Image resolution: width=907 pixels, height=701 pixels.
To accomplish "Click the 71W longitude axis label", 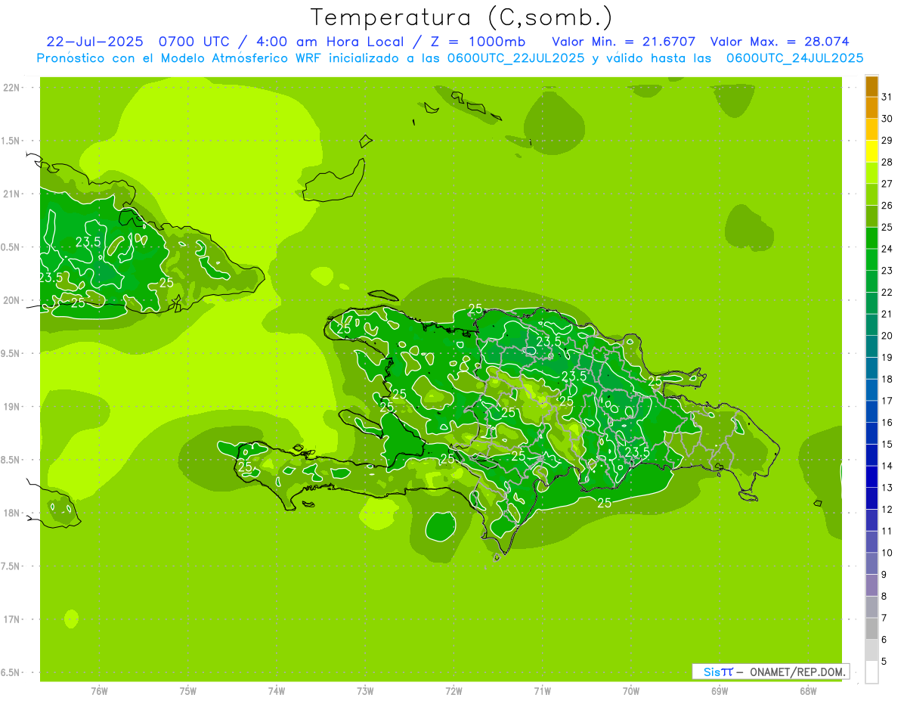I will [542, 690].
